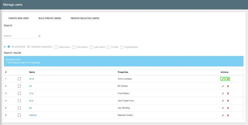
Task: Click the Create New User button
Action: 19,18
